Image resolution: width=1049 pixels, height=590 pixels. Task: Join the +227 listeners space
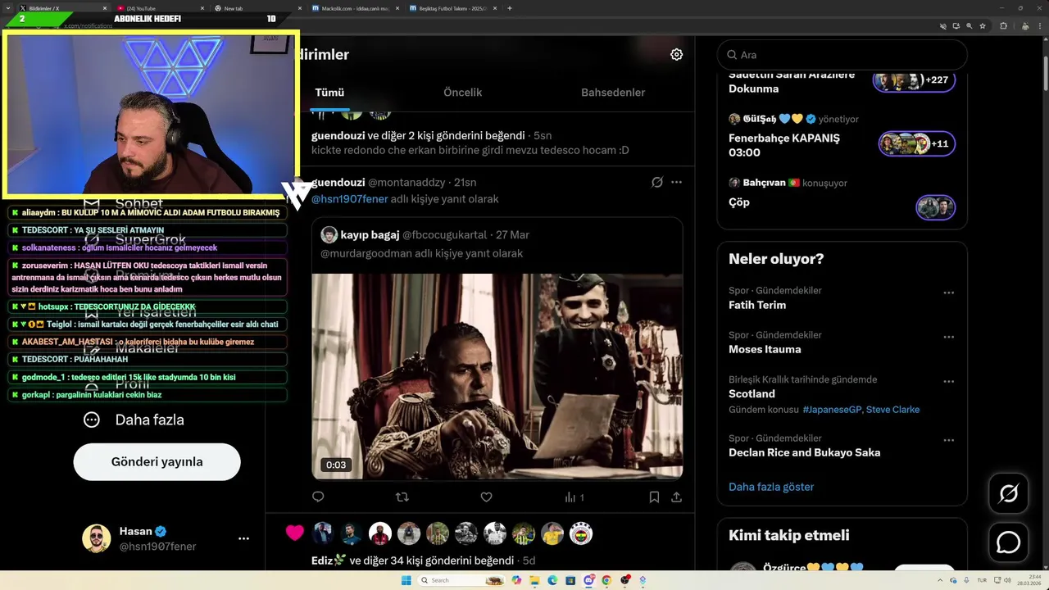(x=914, y=80)
